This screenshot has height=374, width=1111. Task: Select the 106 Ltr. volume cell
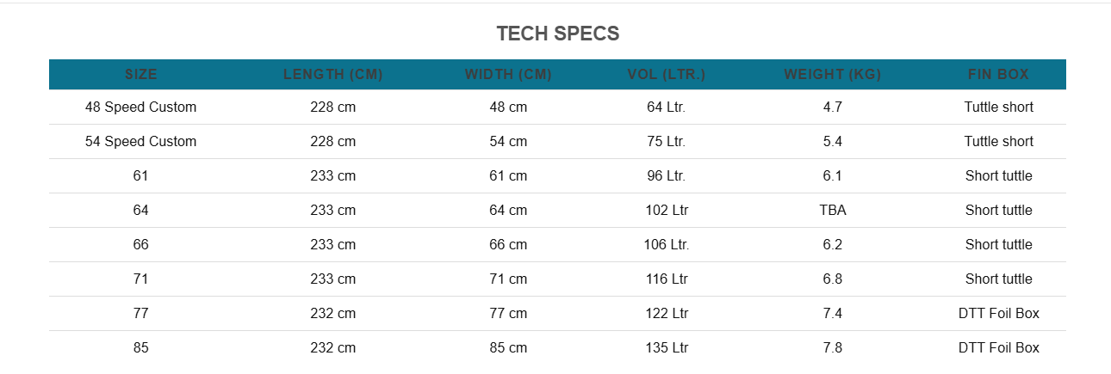click(667, 245)
